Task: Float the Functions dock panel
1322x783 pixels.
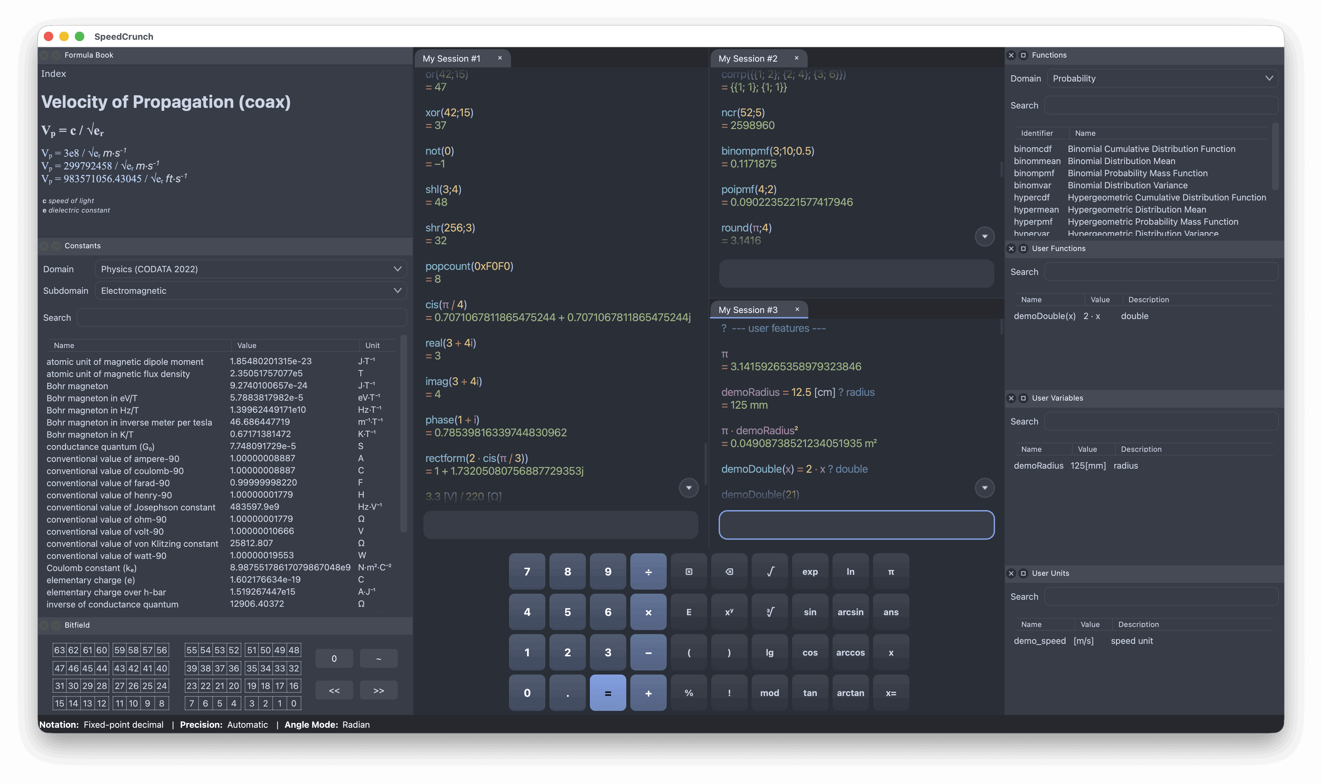Action: point(1023,55)
